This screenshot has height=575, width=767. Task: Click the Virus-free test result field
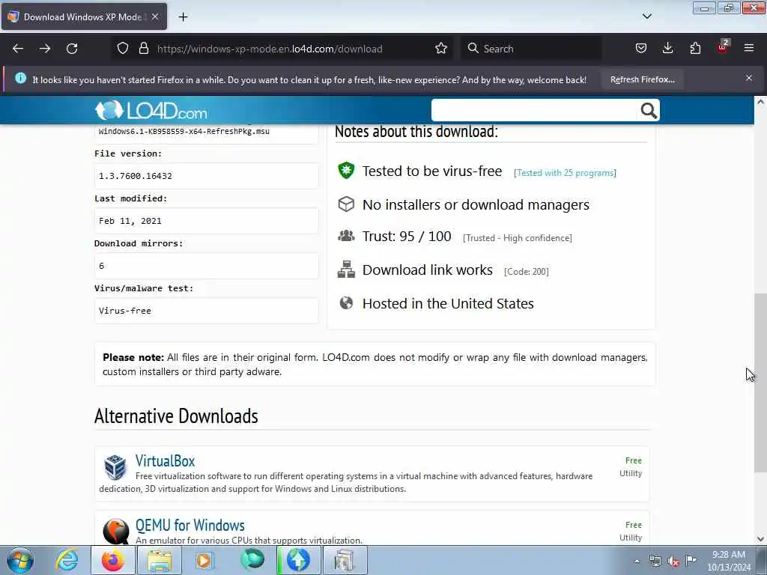coord(206,311)
